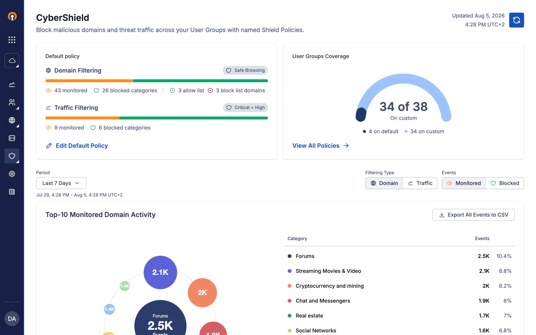Click shield icon next to 6 blocked categories
Screen dimensions: 536x335
93,128
